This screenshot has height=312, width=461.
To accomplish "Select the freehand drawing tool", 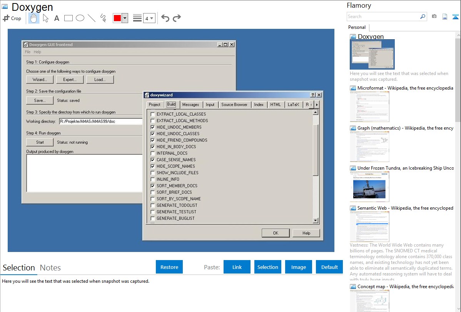I will pos(103,18).
